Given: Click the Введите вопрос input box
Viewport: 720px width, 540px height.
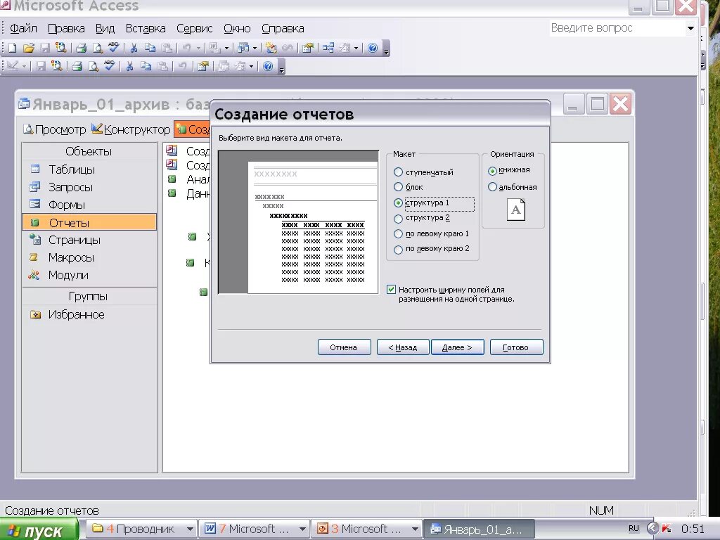Looking at the screenshot, I should pyautogui.click(x=617, y=28).
